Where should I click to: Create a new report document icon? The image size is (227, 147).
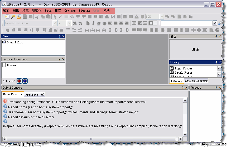(7, 17)
